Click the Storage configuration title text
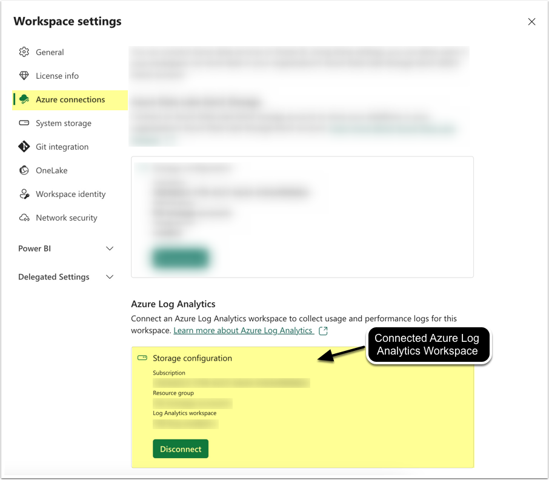This screenshot has height=480, width=549. pos(192,358)
